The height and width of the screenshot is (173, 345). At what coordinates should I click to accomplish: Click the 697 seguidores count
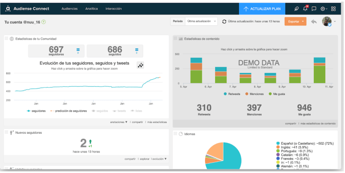click(x=56, y=49)
